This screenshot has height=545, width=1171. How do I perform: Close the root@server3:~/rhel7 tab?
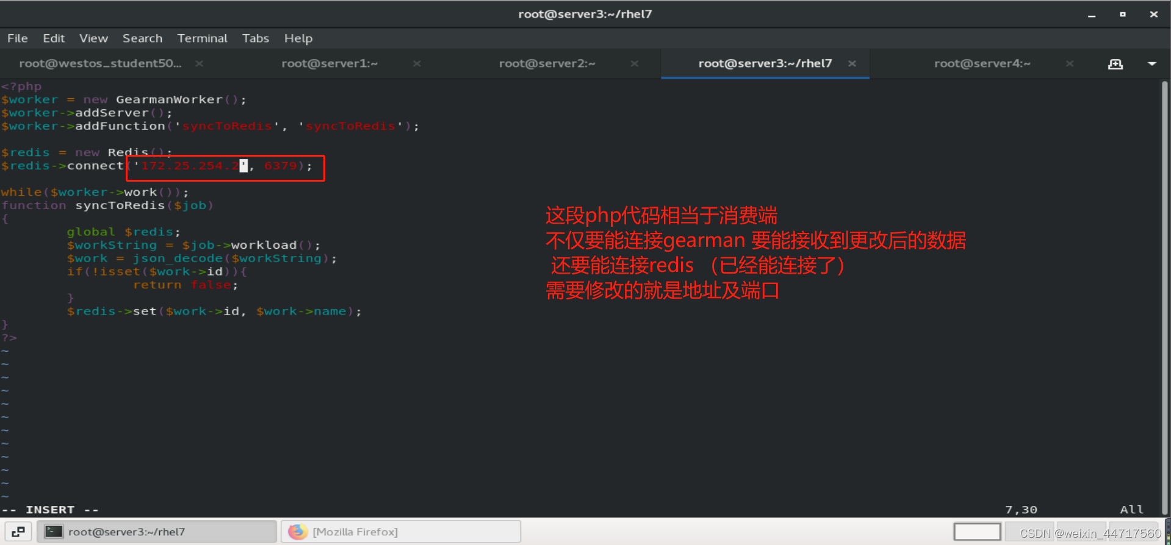(x=852, y=63)
